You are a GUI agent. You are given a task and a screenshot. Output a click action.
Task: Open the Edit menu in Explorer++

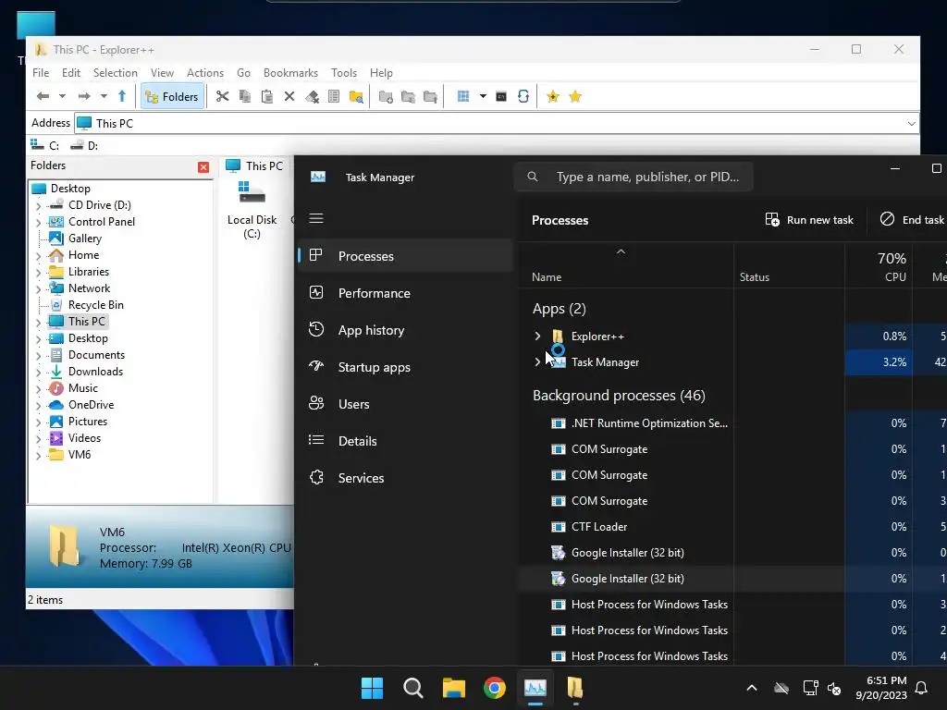click(x=70, y=72)
